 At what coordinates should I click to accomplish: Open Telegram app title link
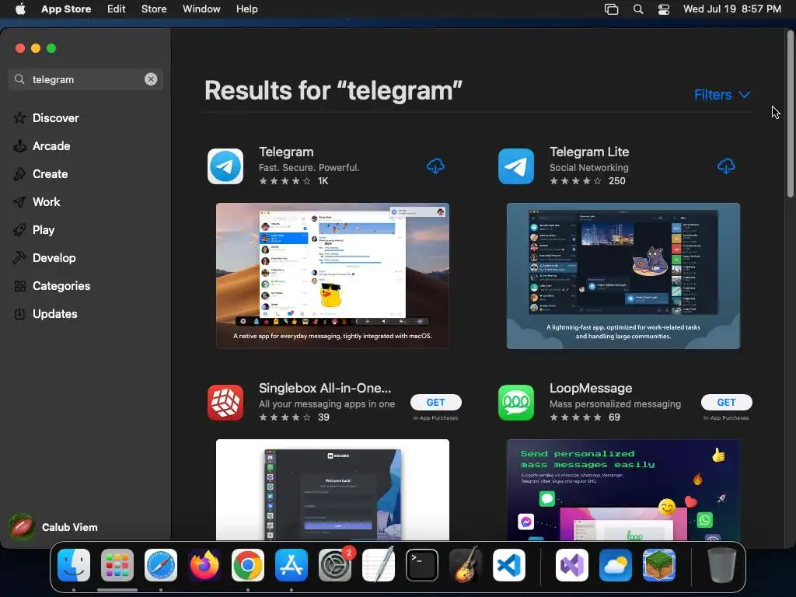[x=286, y=152]
